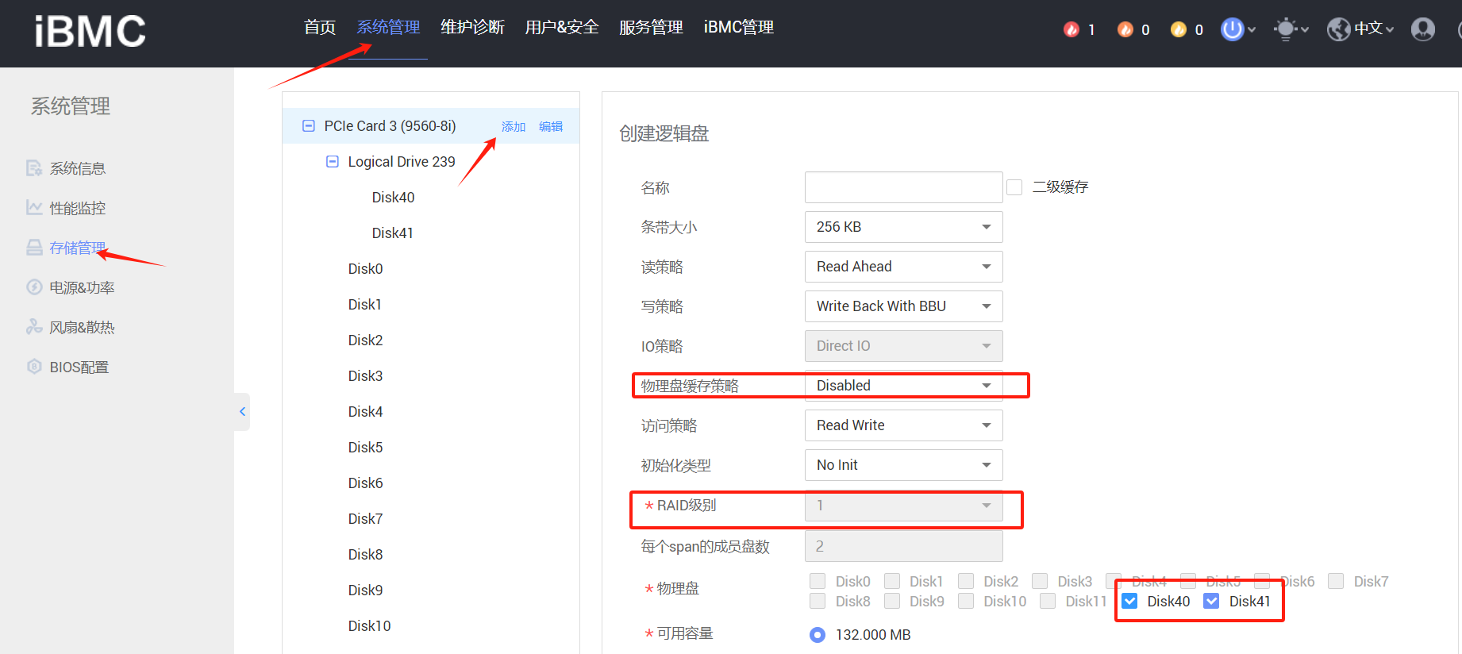Collapse the PCIe Card 3 tree node

pos(309,126)
